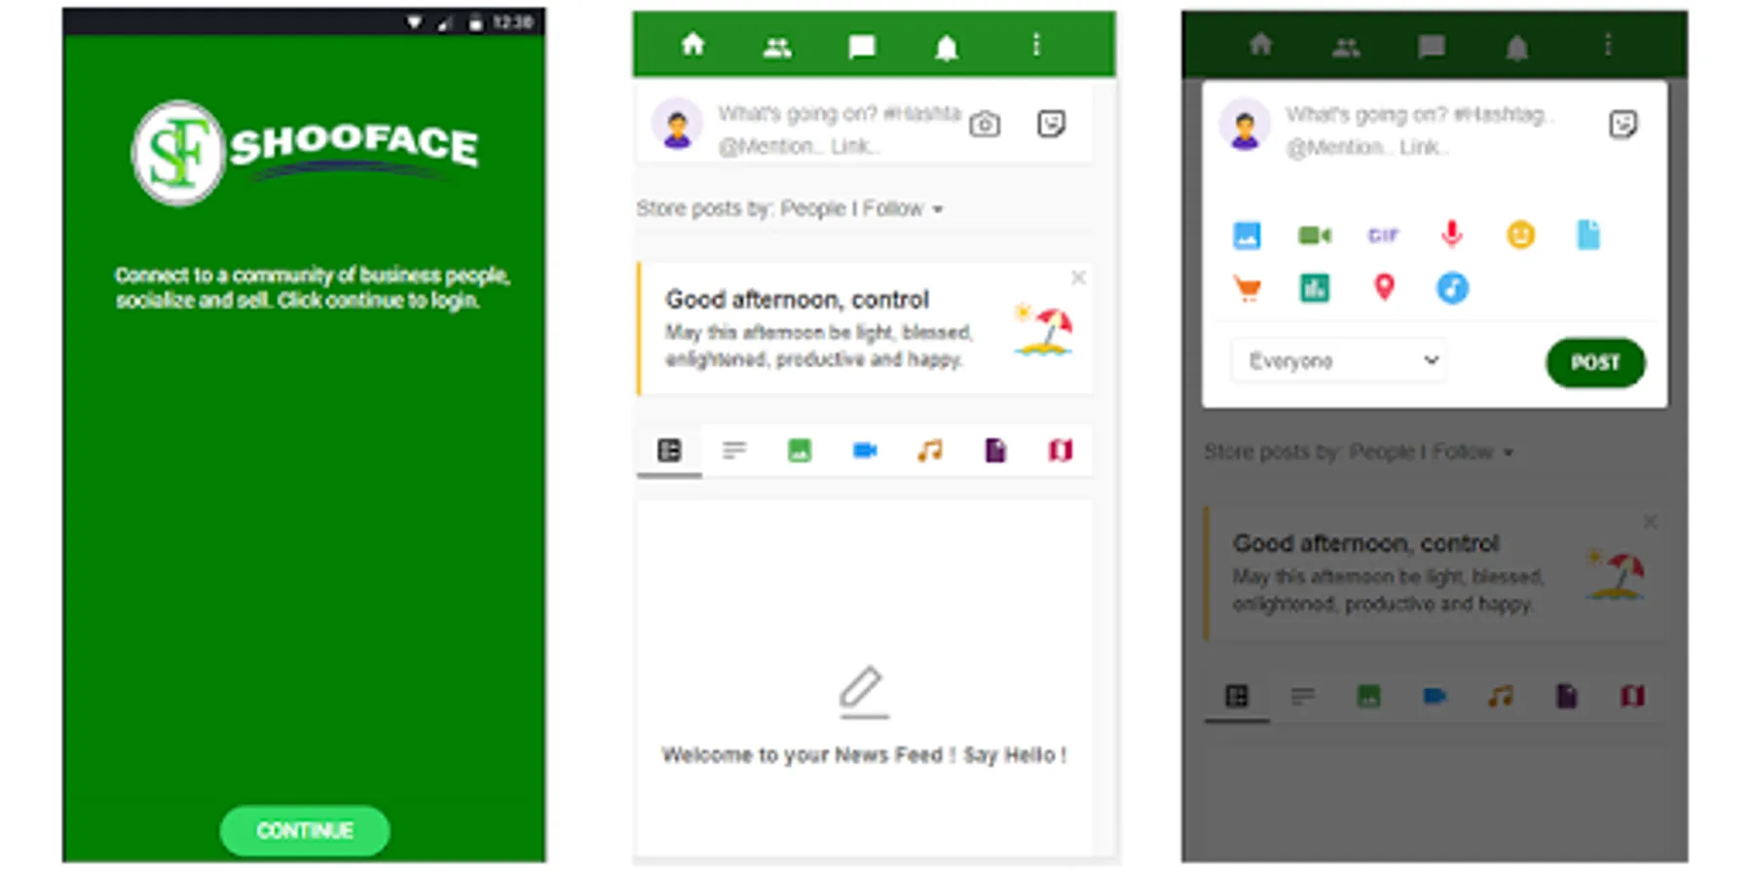Add a product using the orange cart icon
Screen dimensions: 1753x876
point(1247,288)
